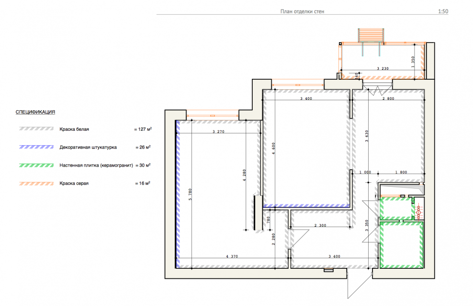
Task: Select the larger green tiled bathroom room
Action: coord(401,245)
